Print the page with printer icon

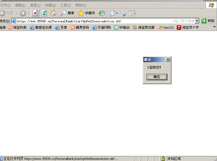pyautogui.click(x=123, y=13)
